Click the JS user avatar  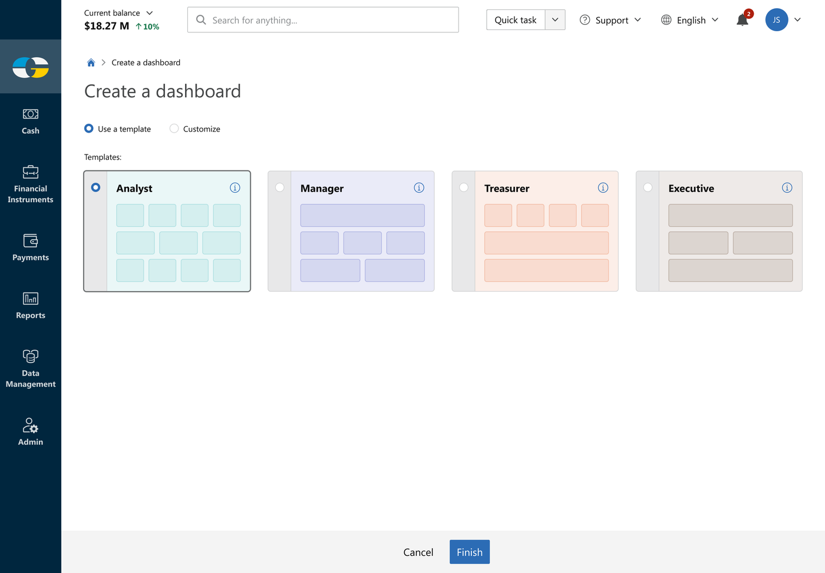coord(777,20)
